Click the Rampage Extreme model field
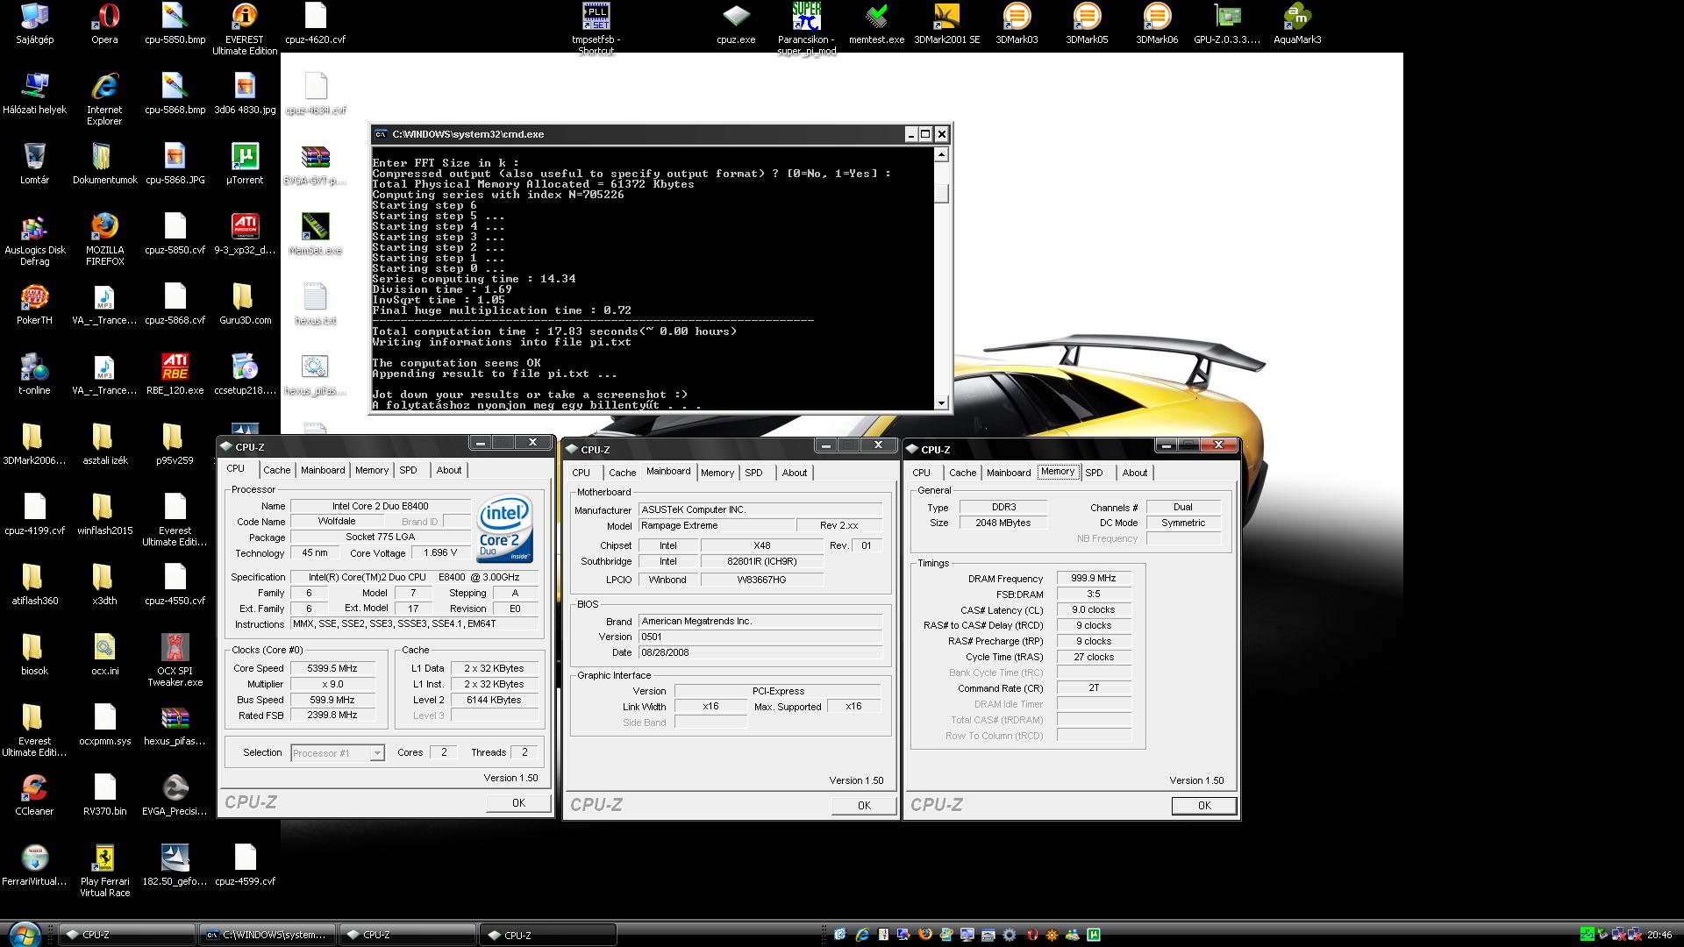The image size is (1684, 947). 716,525
